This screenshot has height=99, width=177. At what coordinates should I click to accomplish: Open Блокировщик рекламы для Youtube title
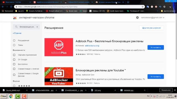pos(101,70)
